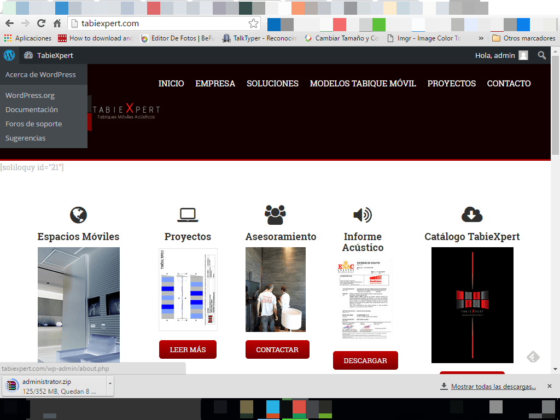The image size is (560, 420).
Task: Click the Informe Acústico heading
Action: [363, 242]
